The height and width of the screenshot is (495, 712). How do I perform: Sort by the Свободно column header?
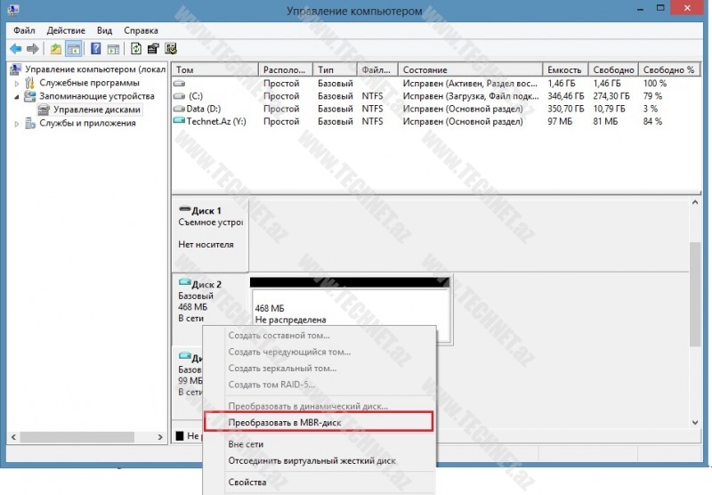(x=613, y=69)
